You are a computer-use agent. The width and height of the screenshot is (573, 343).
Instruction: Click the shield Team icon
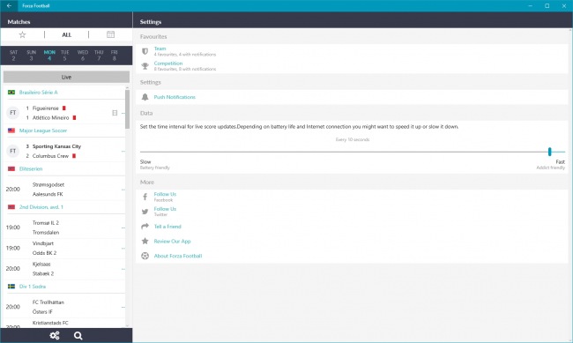[145, 51]
